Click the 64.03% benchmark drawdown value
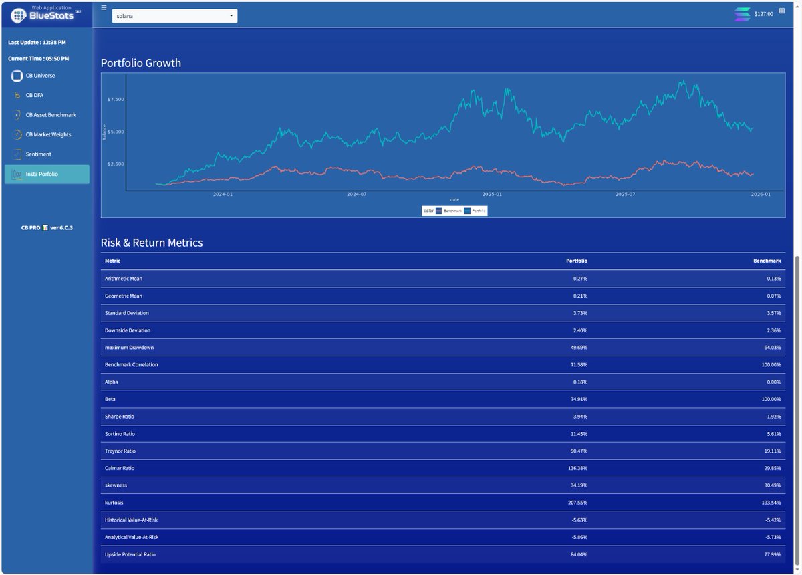The width and height of the screenshot is (802, 575). pos(773,348)
